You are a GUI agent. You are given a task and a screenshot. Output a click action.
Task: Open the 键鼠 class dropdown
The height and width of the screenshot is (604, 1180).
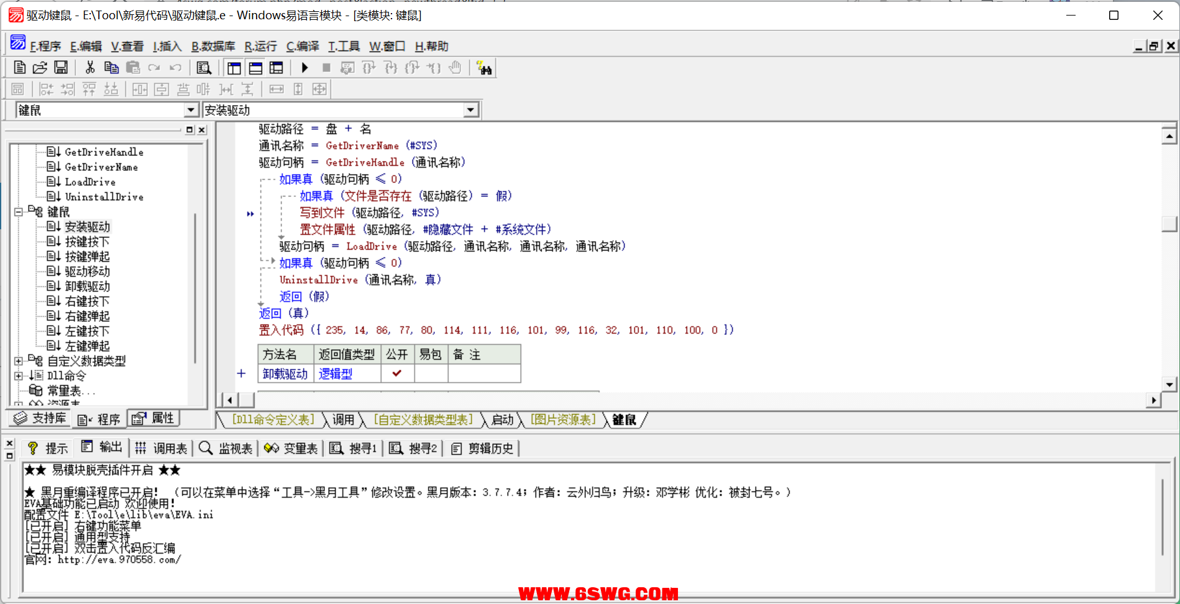[191, 110]
